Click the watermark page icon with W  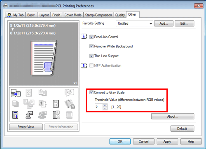click(56, 104)
